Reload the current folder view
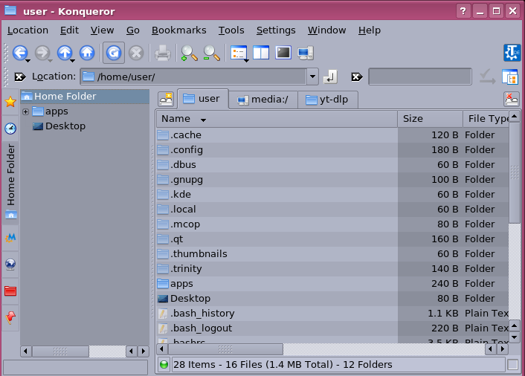Viewport: 525px width, 376px height. [113, 53]
